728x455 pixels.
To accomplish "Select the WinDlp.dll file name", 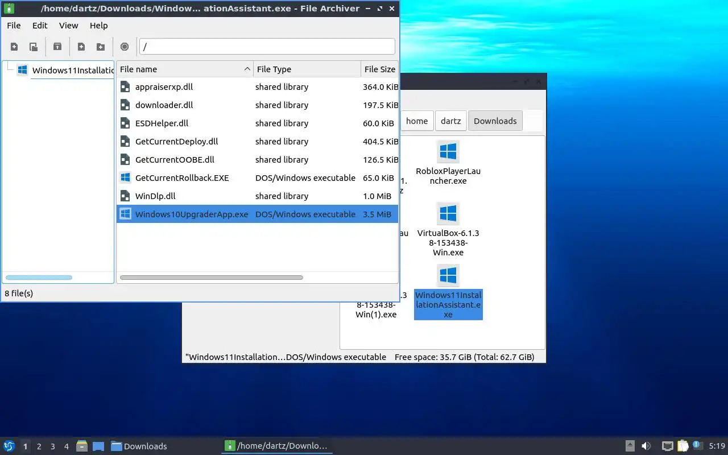I will [x=155, y=196].
